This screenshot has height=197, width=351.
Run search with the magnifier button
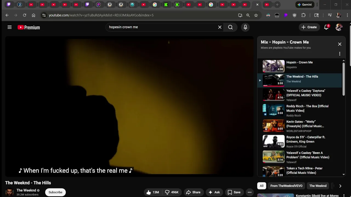pyautogui.click(x=230, y=27)
